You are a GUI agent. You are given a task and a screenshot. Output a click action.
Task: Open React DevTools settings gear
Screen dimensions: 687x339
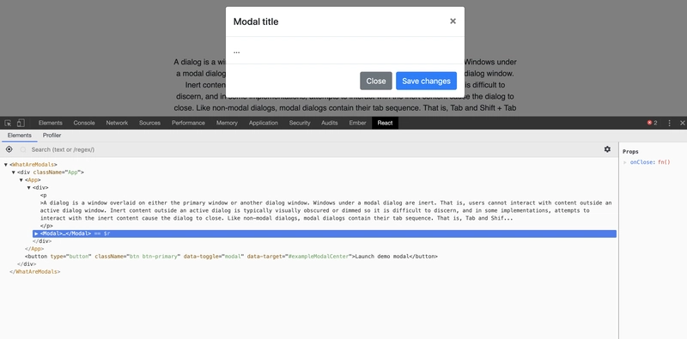pyautogui.click(x=607, y=149)
